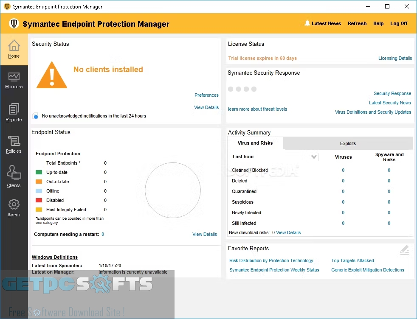Click the notifications info icon
Viewport: 417px width, 319px height.
point(35,116)
